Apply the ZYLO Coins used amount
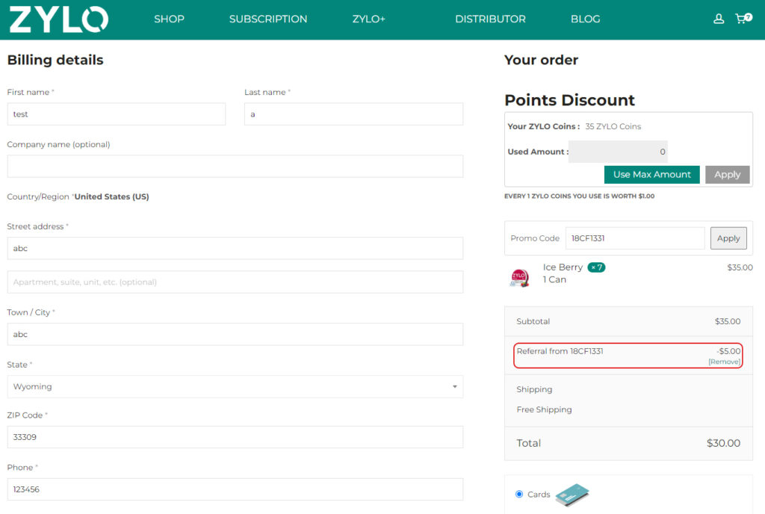The image size is (765, 514). (x=727, y=175)
